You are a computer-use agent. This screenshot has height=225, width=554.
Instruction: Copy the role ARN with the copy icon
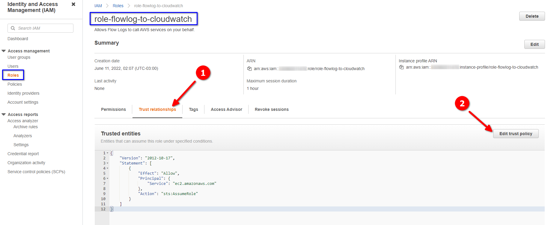pyautogui.click(x=249, y=69)
